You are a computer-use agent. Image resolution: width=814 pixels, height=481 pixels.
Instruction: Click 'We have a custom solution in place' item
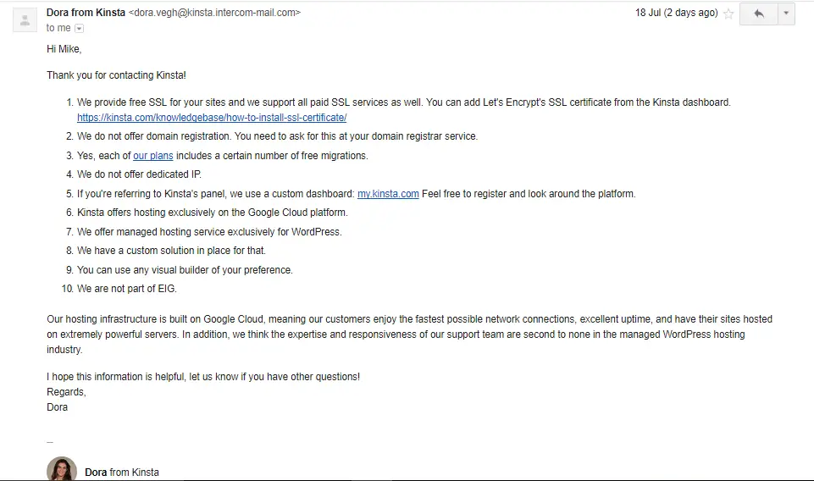tap(171, 251)
